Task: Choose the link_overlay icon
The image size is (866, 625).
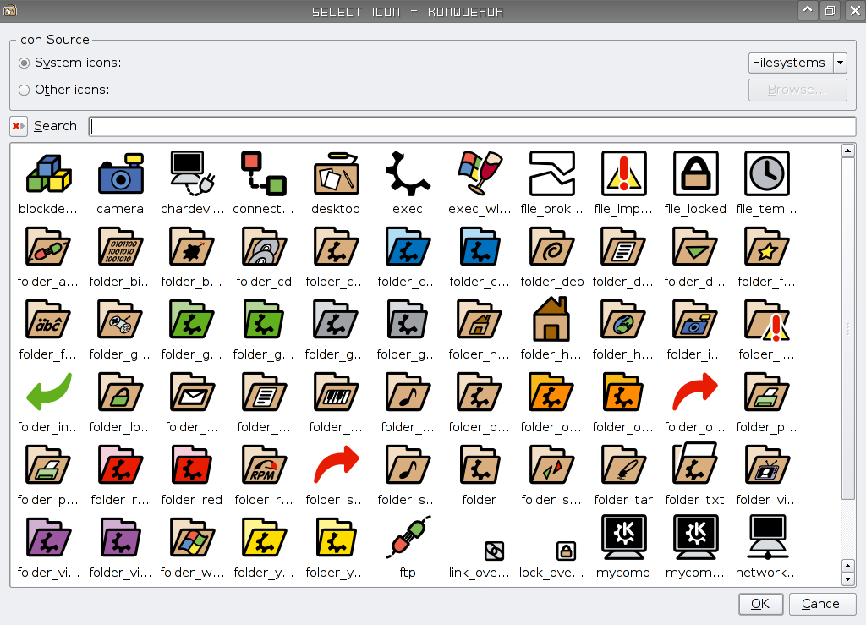Action: [494, 551]
